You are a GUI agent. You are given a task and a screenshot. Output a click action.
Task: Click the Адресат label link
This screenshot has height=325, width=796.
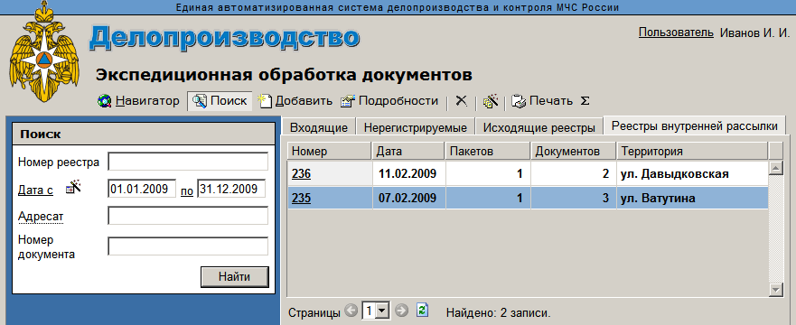[41, 217]
